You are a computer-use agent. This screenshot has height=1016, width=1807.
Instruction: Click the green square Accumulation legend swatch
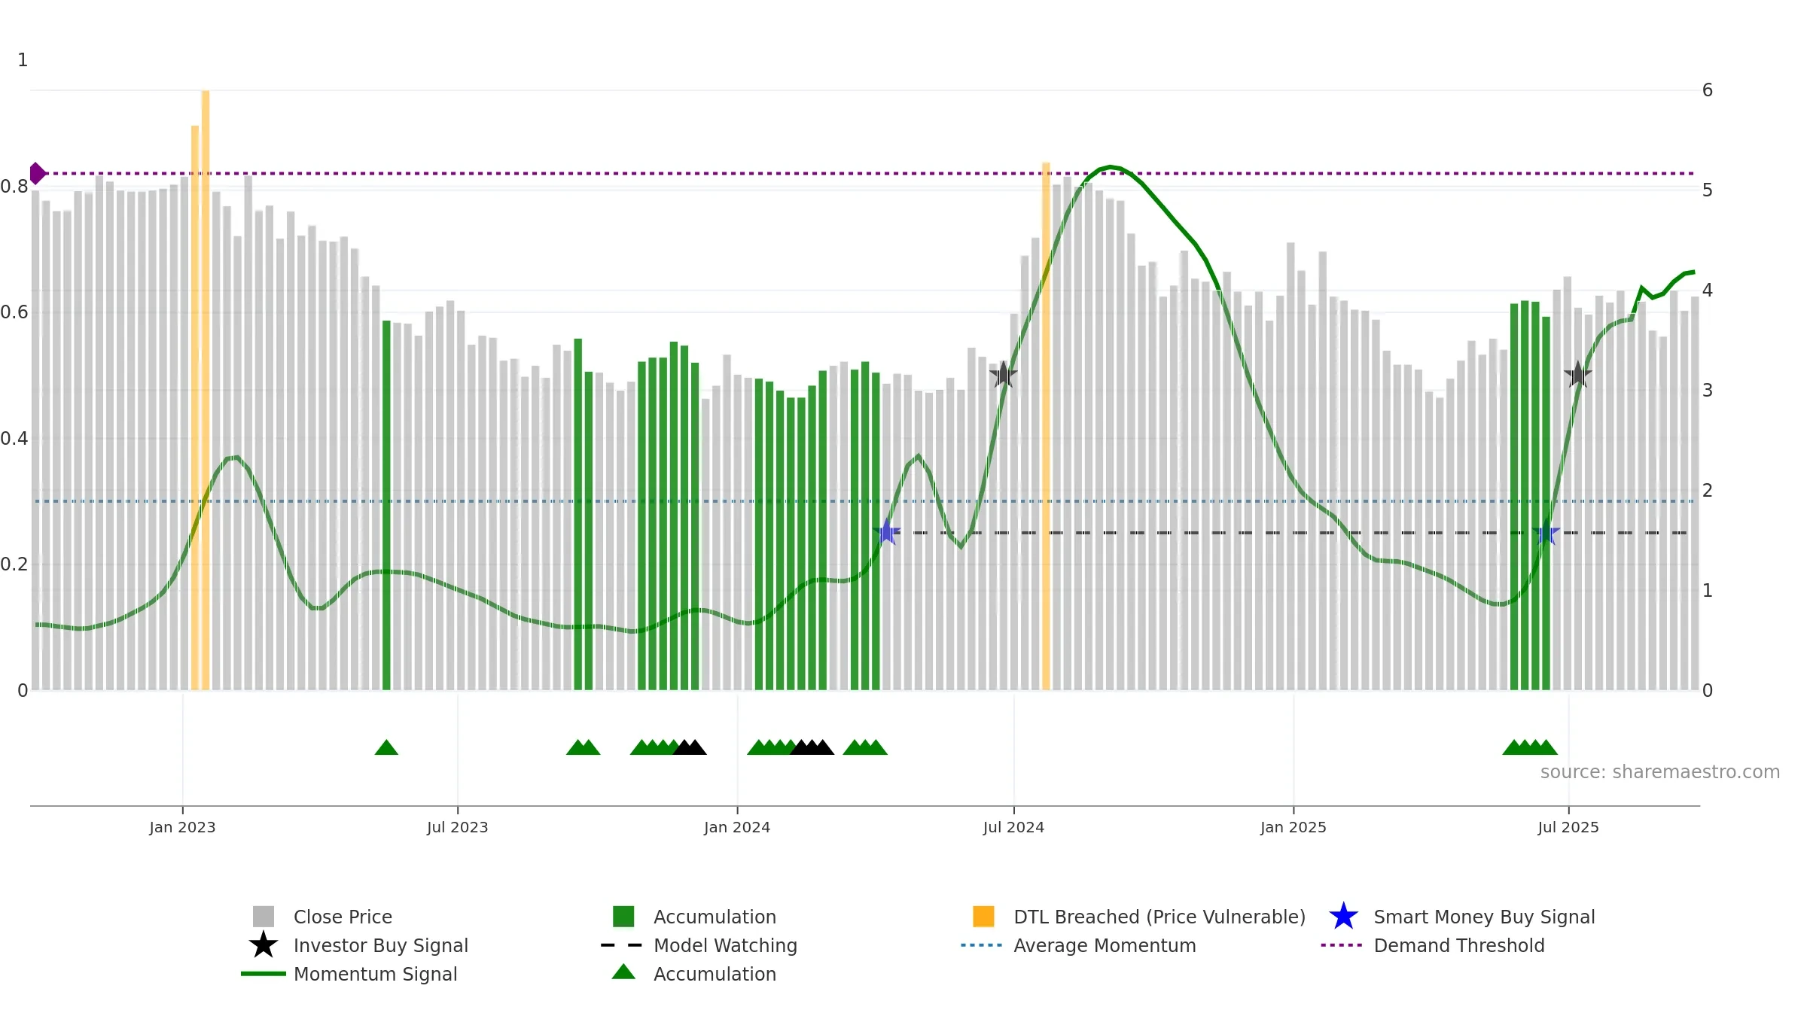(623, 917)
